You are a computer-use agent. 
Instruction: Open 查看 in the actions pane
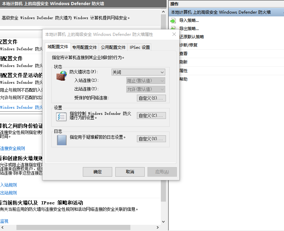[x=183, y=54]
